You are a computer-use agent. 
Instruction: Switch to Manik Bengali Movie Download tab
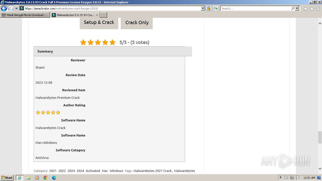point(25,15)
